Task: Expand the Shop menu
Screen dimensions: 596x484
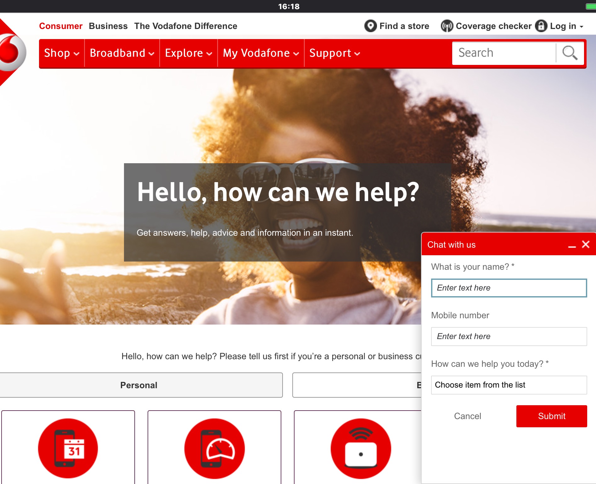Action: (x=62, y=53)
